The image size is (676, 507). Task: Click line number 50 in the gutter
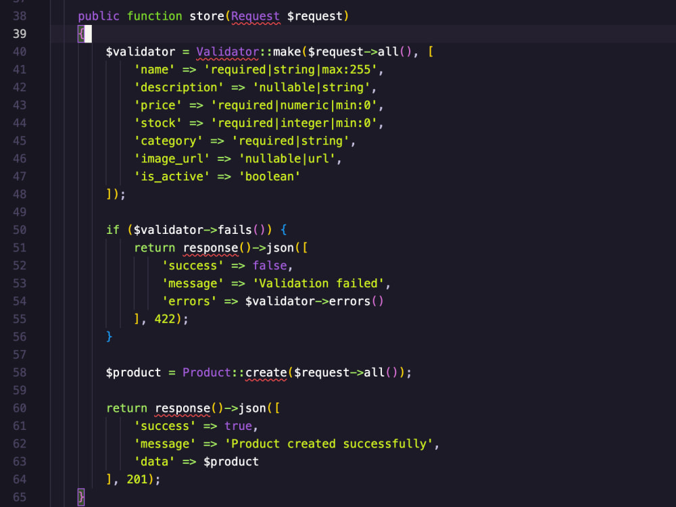pos(20,230)
